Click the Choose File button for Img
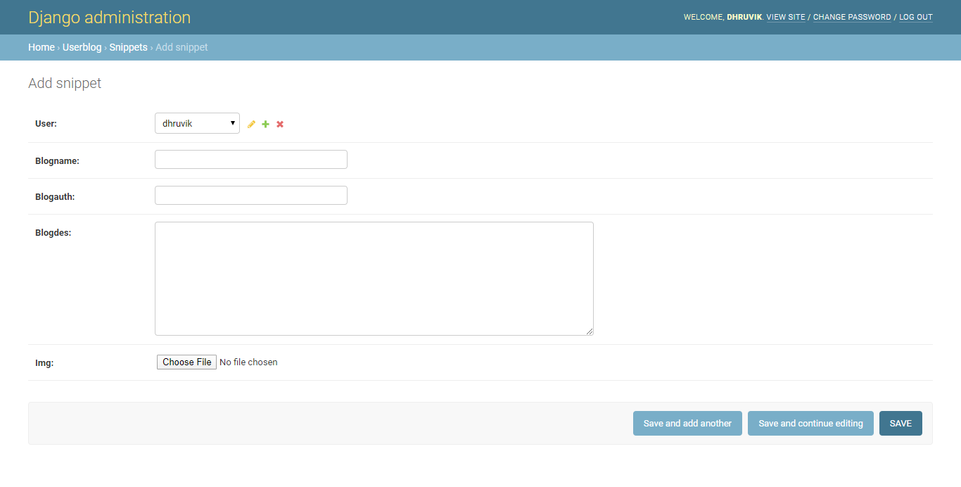 pos(186,362)
